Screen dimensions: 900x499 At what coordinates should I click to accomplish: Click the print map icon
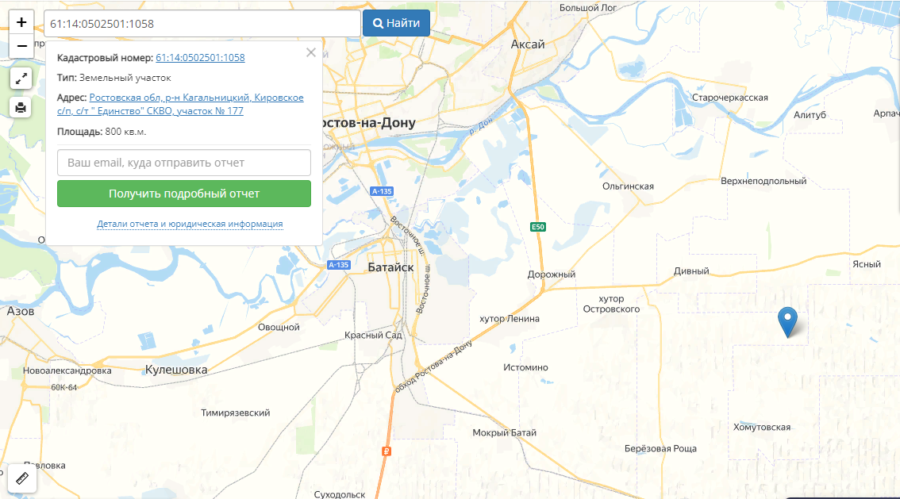tap(21, 107)
